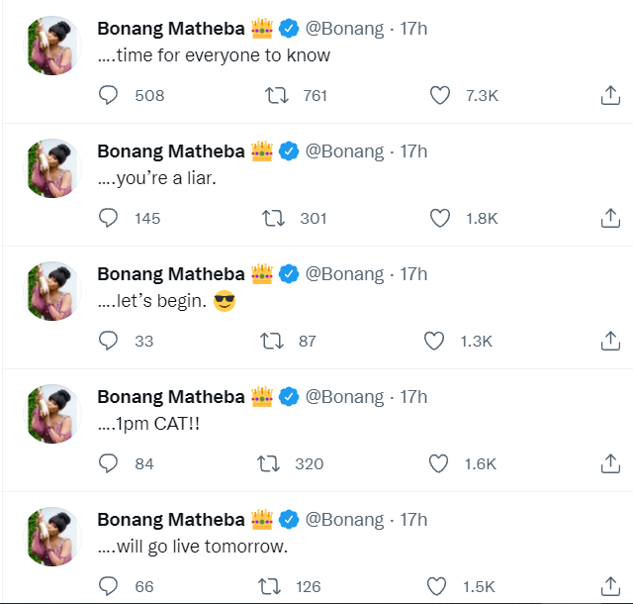Retweet the "time for everyone to know" tweet
Viewport: 633px width, 604px height.
pyautogui.click(x=278, y=95)
